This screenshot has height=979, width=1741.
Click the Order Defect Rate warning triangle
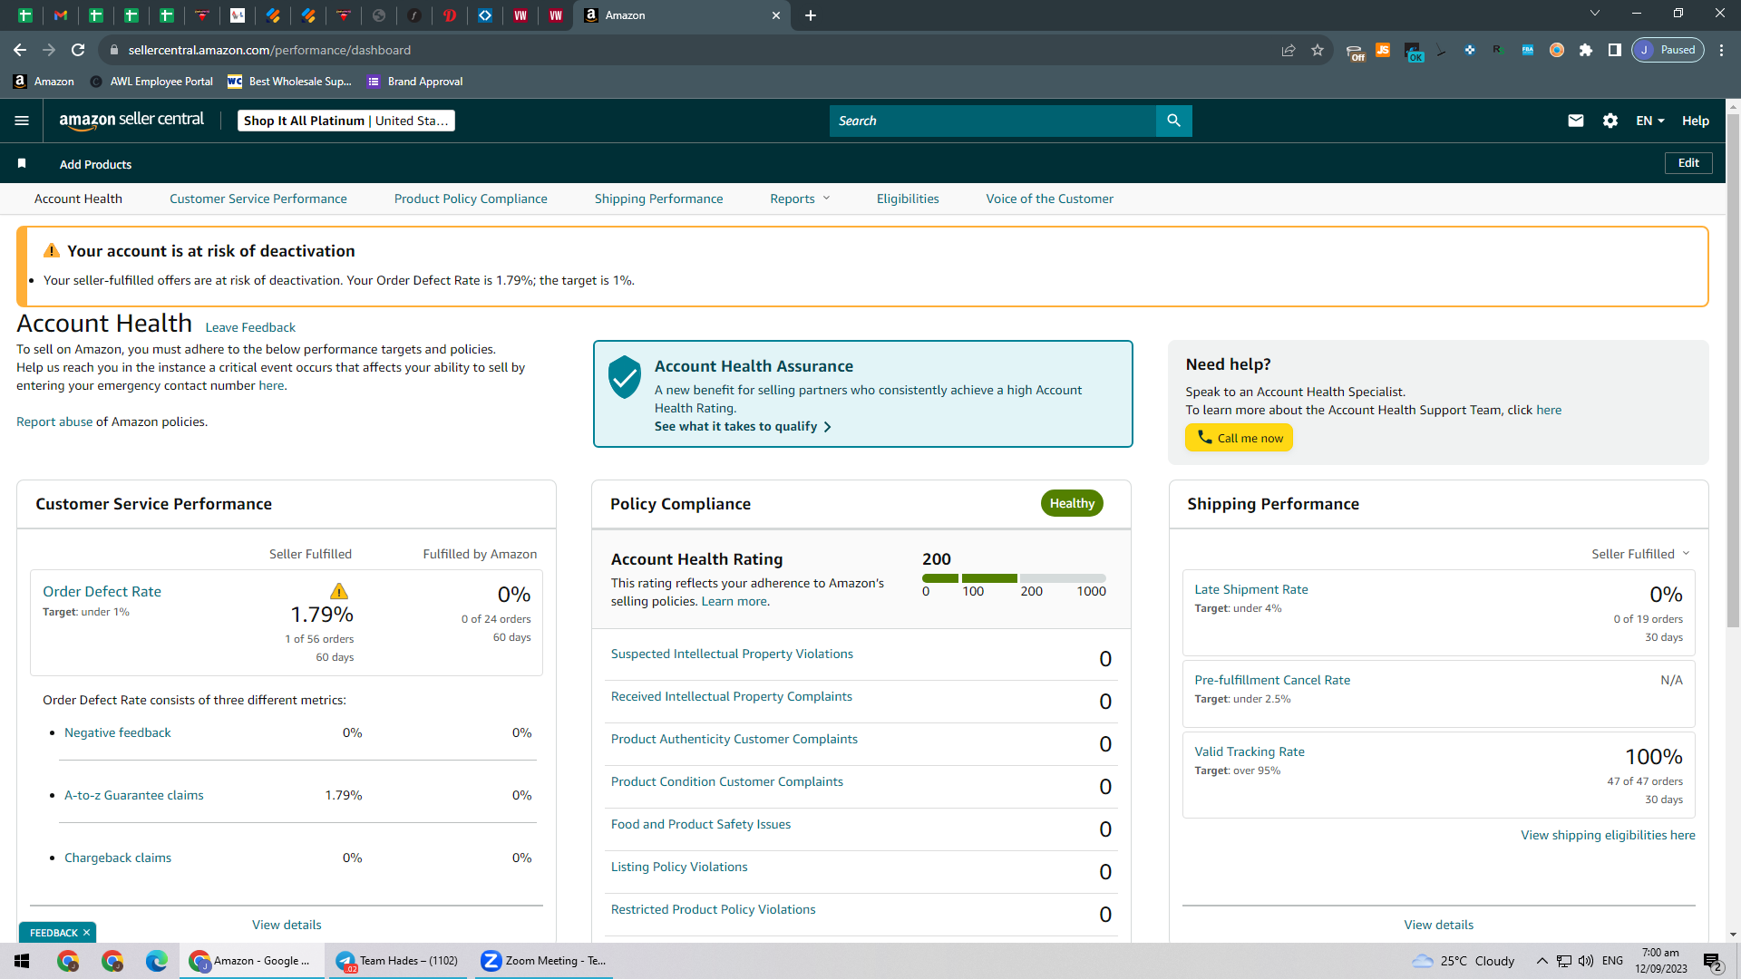pos(339,591)
